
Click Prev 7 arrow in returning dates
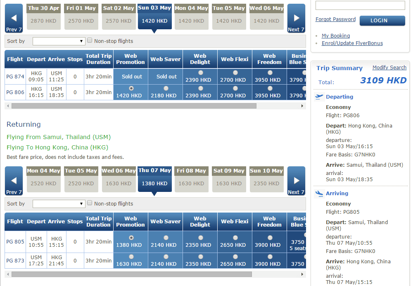(x=14, y=181)
